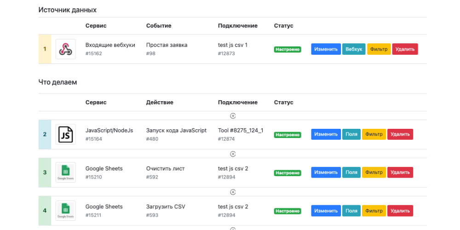Click the webhook service icon in row 1
This screenshot has width=460, height=230.
pyautogui.click(x=65, y=49)
